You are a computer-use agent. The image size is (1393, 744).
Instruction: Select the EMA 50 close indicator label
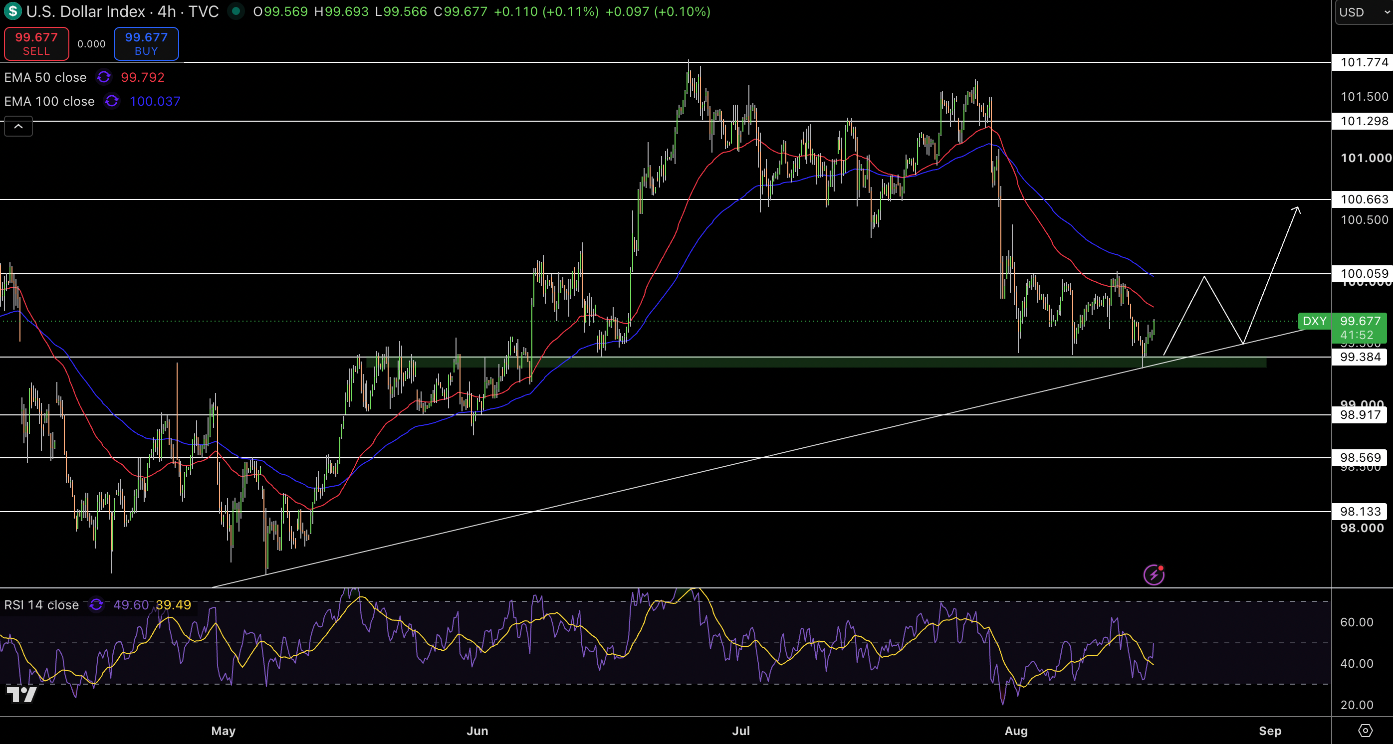(45, 77)
